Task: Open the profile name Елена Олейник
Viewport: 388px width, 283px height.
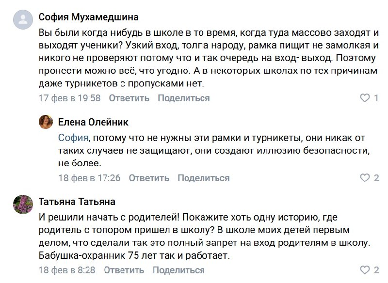Action: coord(93,122)
